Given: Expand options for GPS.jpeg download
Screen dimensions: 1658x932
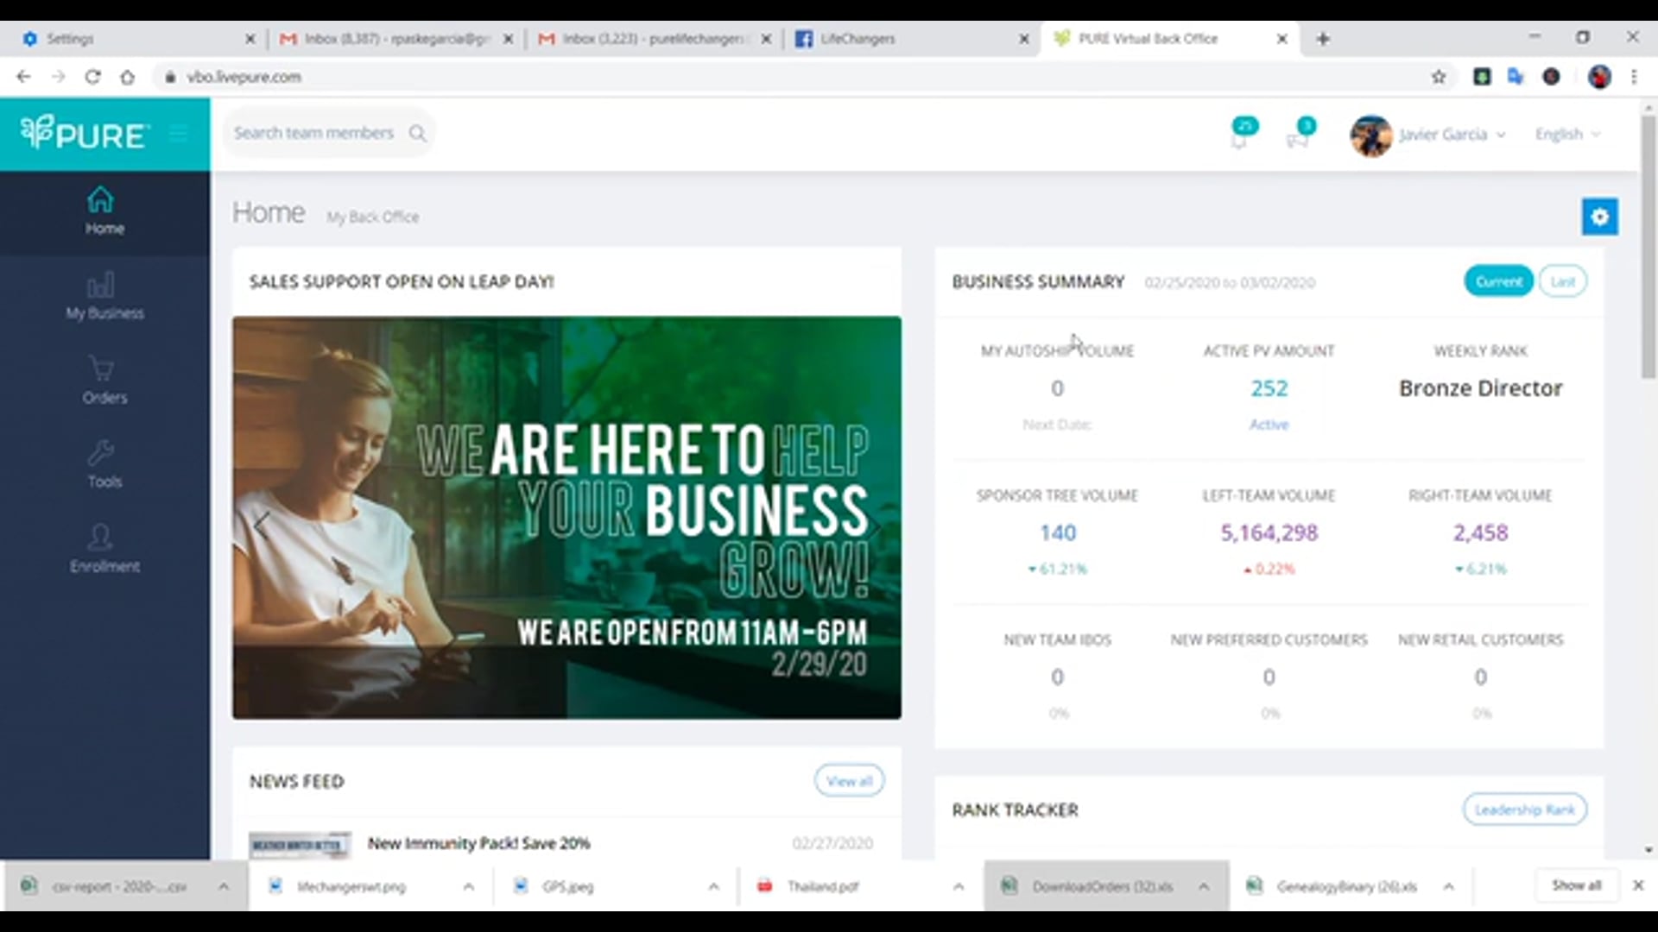Looking at the screenshot, I should click(x=713, y=886).
